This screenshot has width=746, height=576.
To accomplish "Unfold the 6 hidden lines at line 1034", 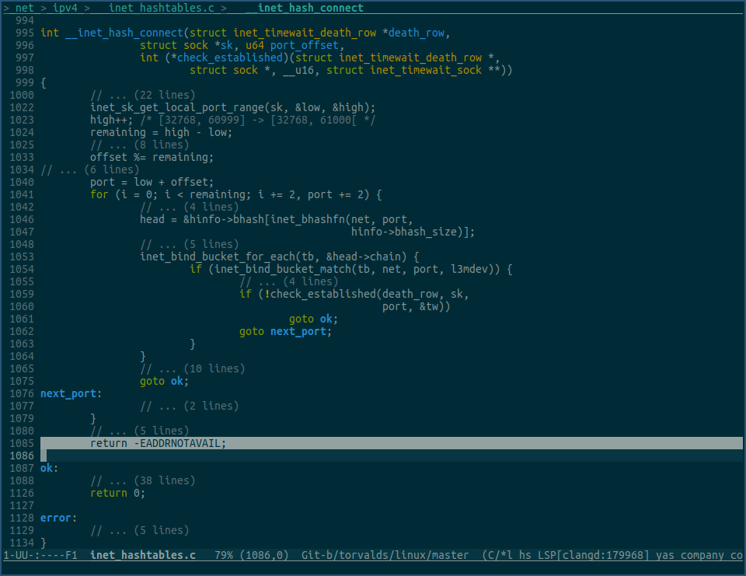I will point(90,169).
